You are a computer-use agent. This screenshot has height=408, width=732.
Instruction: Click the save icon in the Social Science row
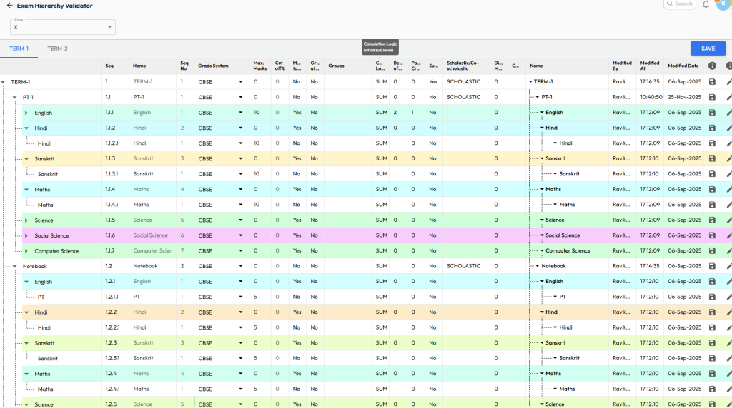(x=712, y=235)
